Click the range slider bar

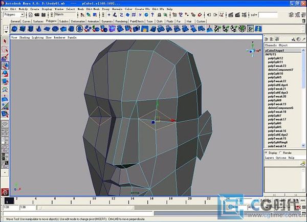86,207
